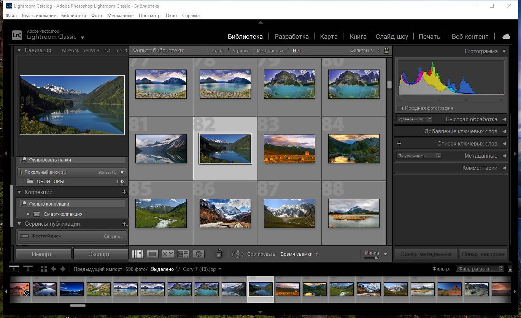Go forward with filmstrip right arrow
Viewport: 521px width, 318px height.
[63, 269]
